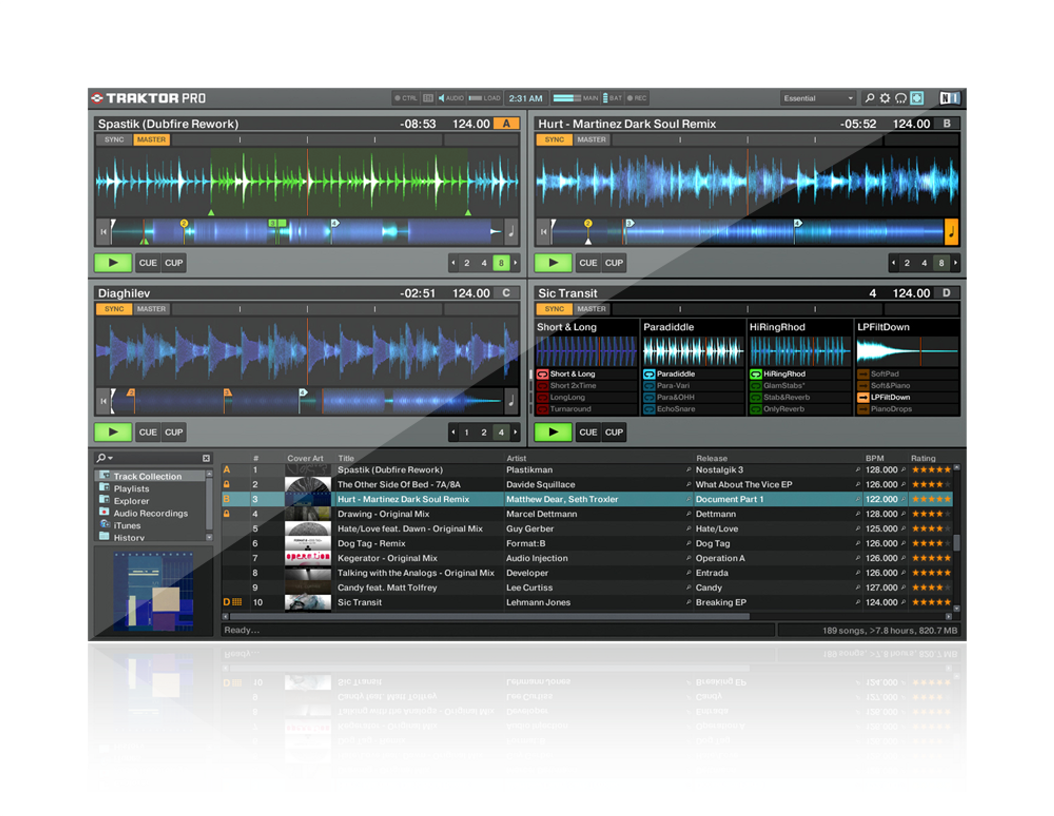Screen dimensions: 1054x816
Task: Clear browser search with the X icon
Action: pyautogui.click(x=206, y=458)
